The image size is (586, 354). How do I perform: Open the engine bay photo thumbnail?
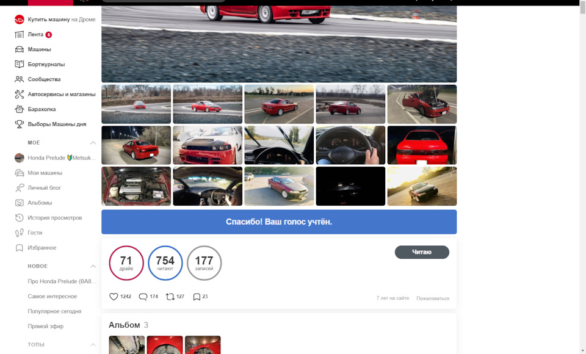pyautogui.click(x=136, y=186)
